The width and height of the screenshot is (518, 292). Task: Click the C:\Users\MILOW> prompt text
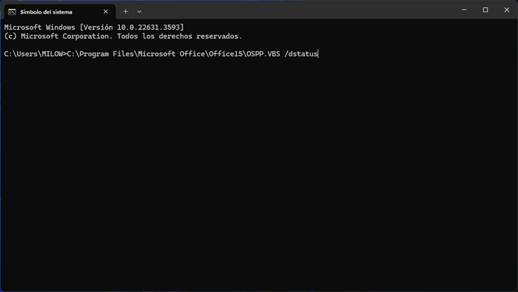click(x=34, y=54)
